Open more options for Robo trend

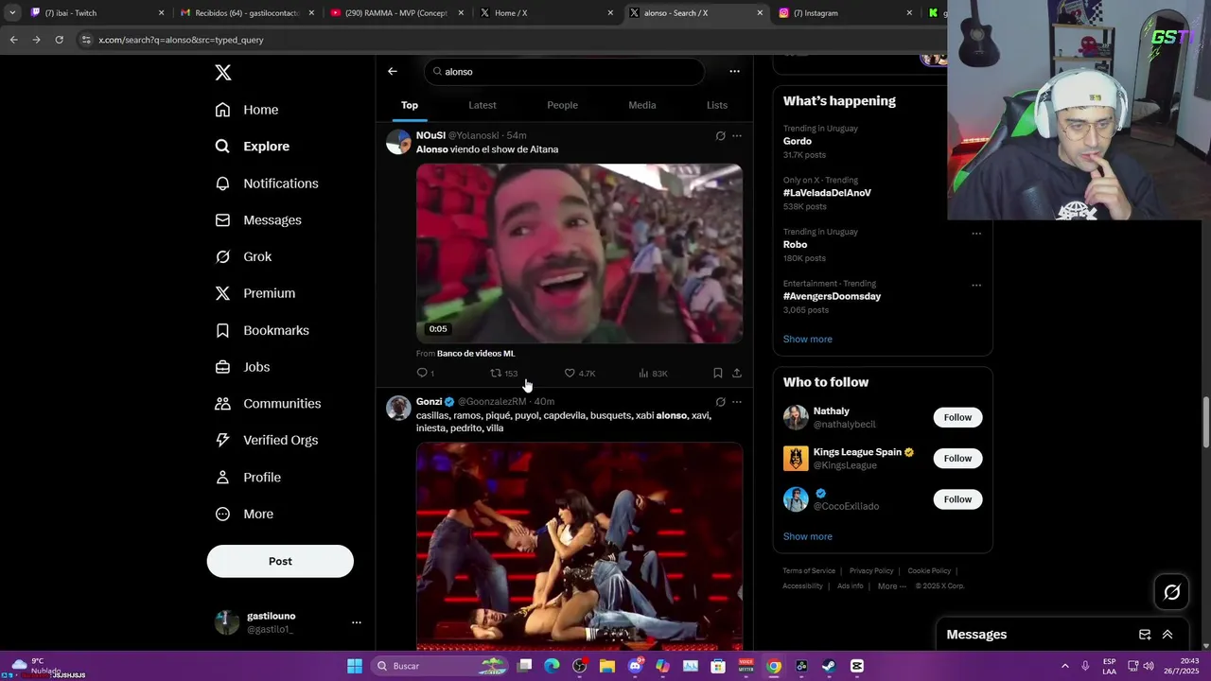[x=976, y=234]
